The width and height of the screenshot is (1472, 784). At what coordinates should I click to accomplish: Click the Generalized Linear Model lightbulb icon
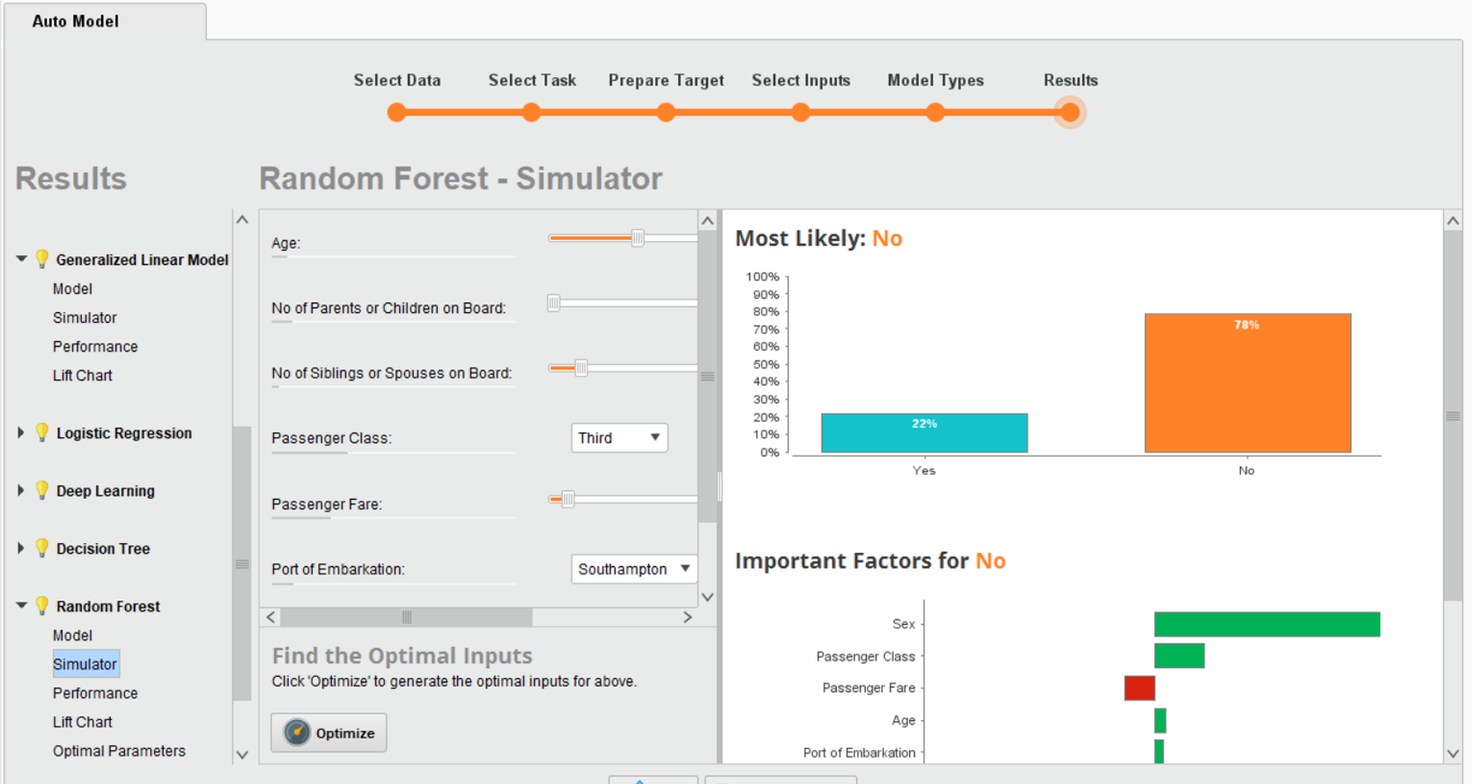coord(41,260)
